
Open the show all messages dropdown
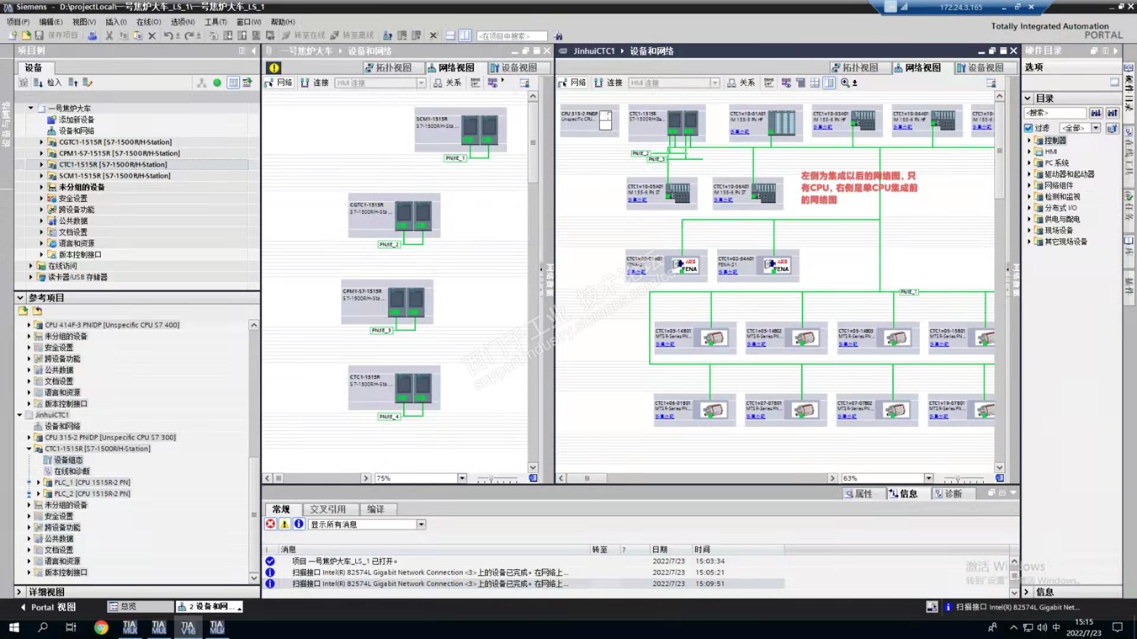point(421,524)
